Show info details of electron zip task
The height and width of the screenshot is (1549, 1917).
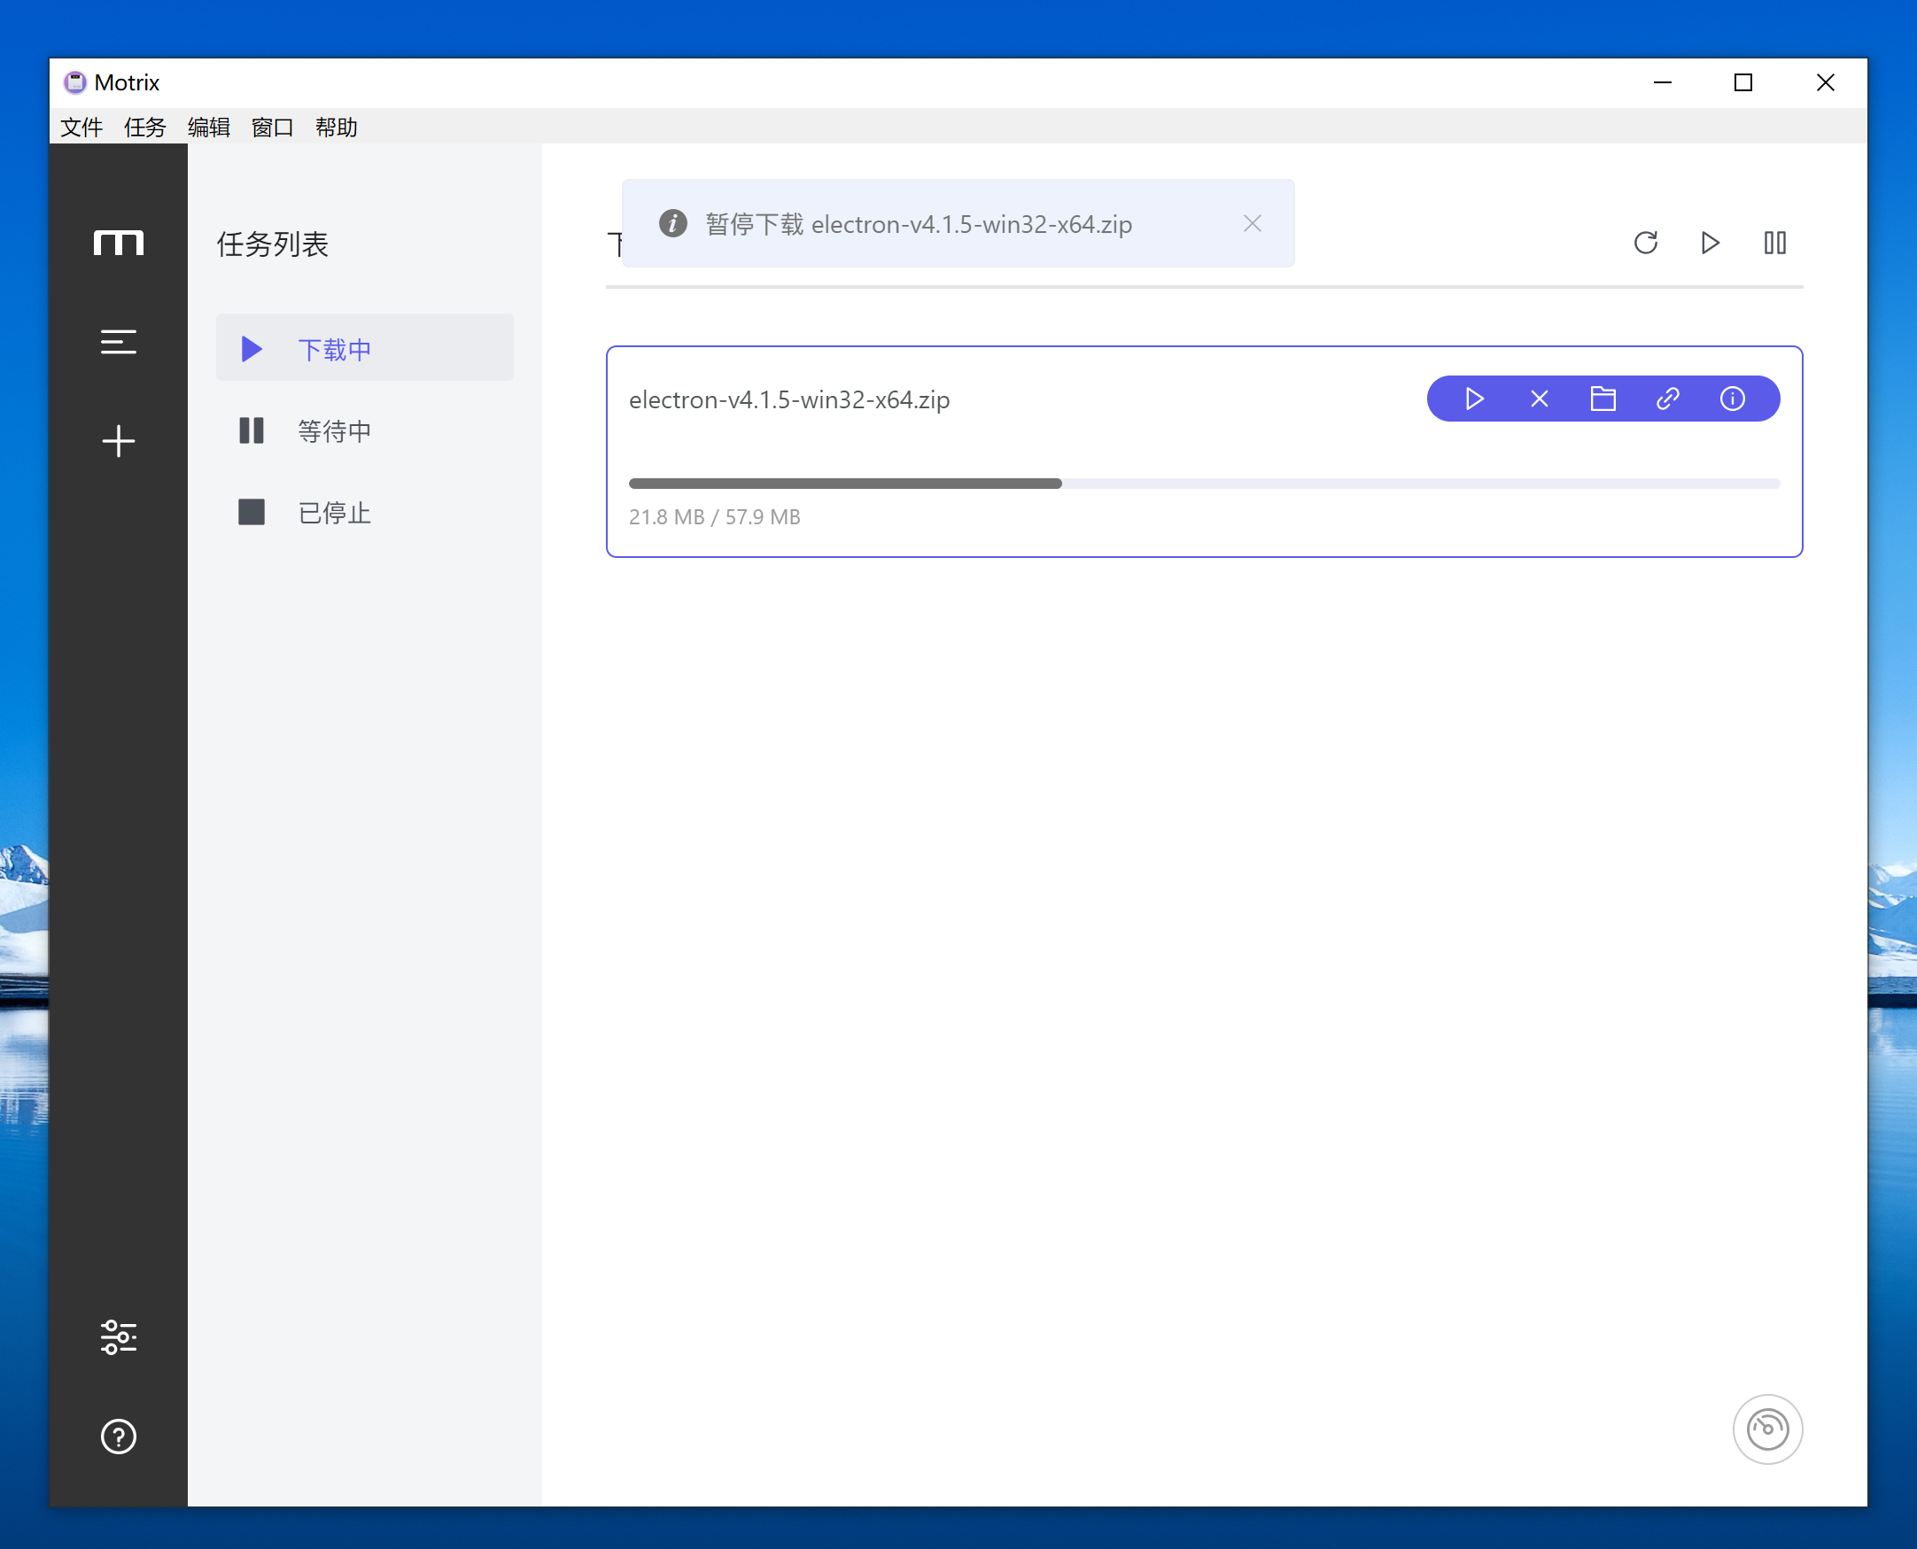[1732, 399]
